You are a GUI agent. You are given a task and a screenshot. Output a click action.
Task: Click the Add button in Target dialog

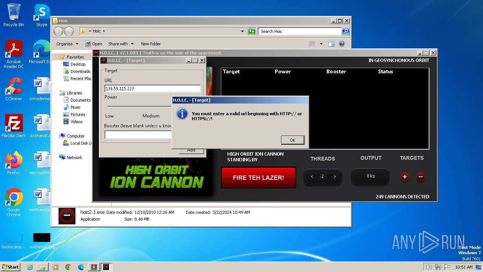pyautogui.click(x=191, y=150)
